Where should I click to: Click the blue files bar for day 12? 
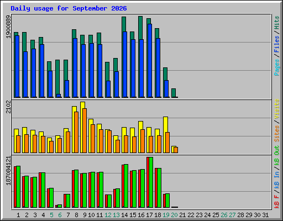pos(108,89)
